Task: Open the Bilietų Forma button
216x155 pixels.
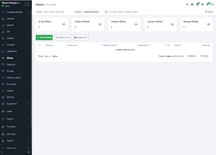Action: click(63, 37)
